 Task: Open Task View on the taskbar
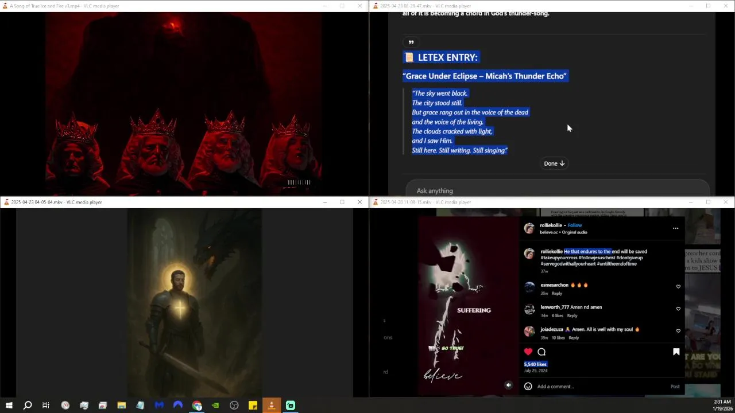46,406
